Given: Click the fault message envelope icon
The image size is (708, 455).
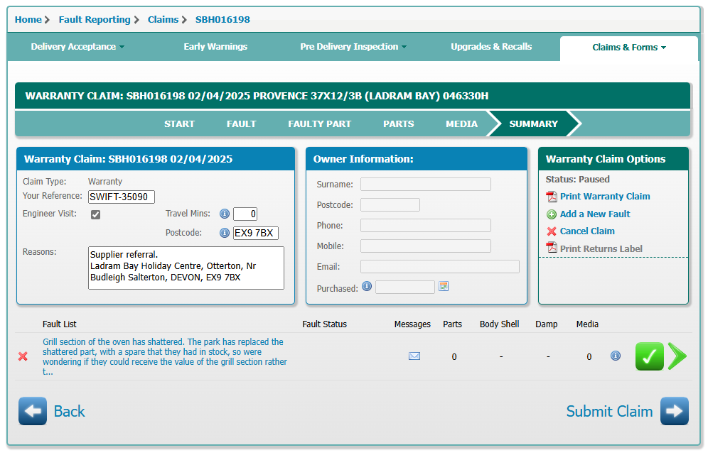Looking at the screenshot, I should pos(414,356).
